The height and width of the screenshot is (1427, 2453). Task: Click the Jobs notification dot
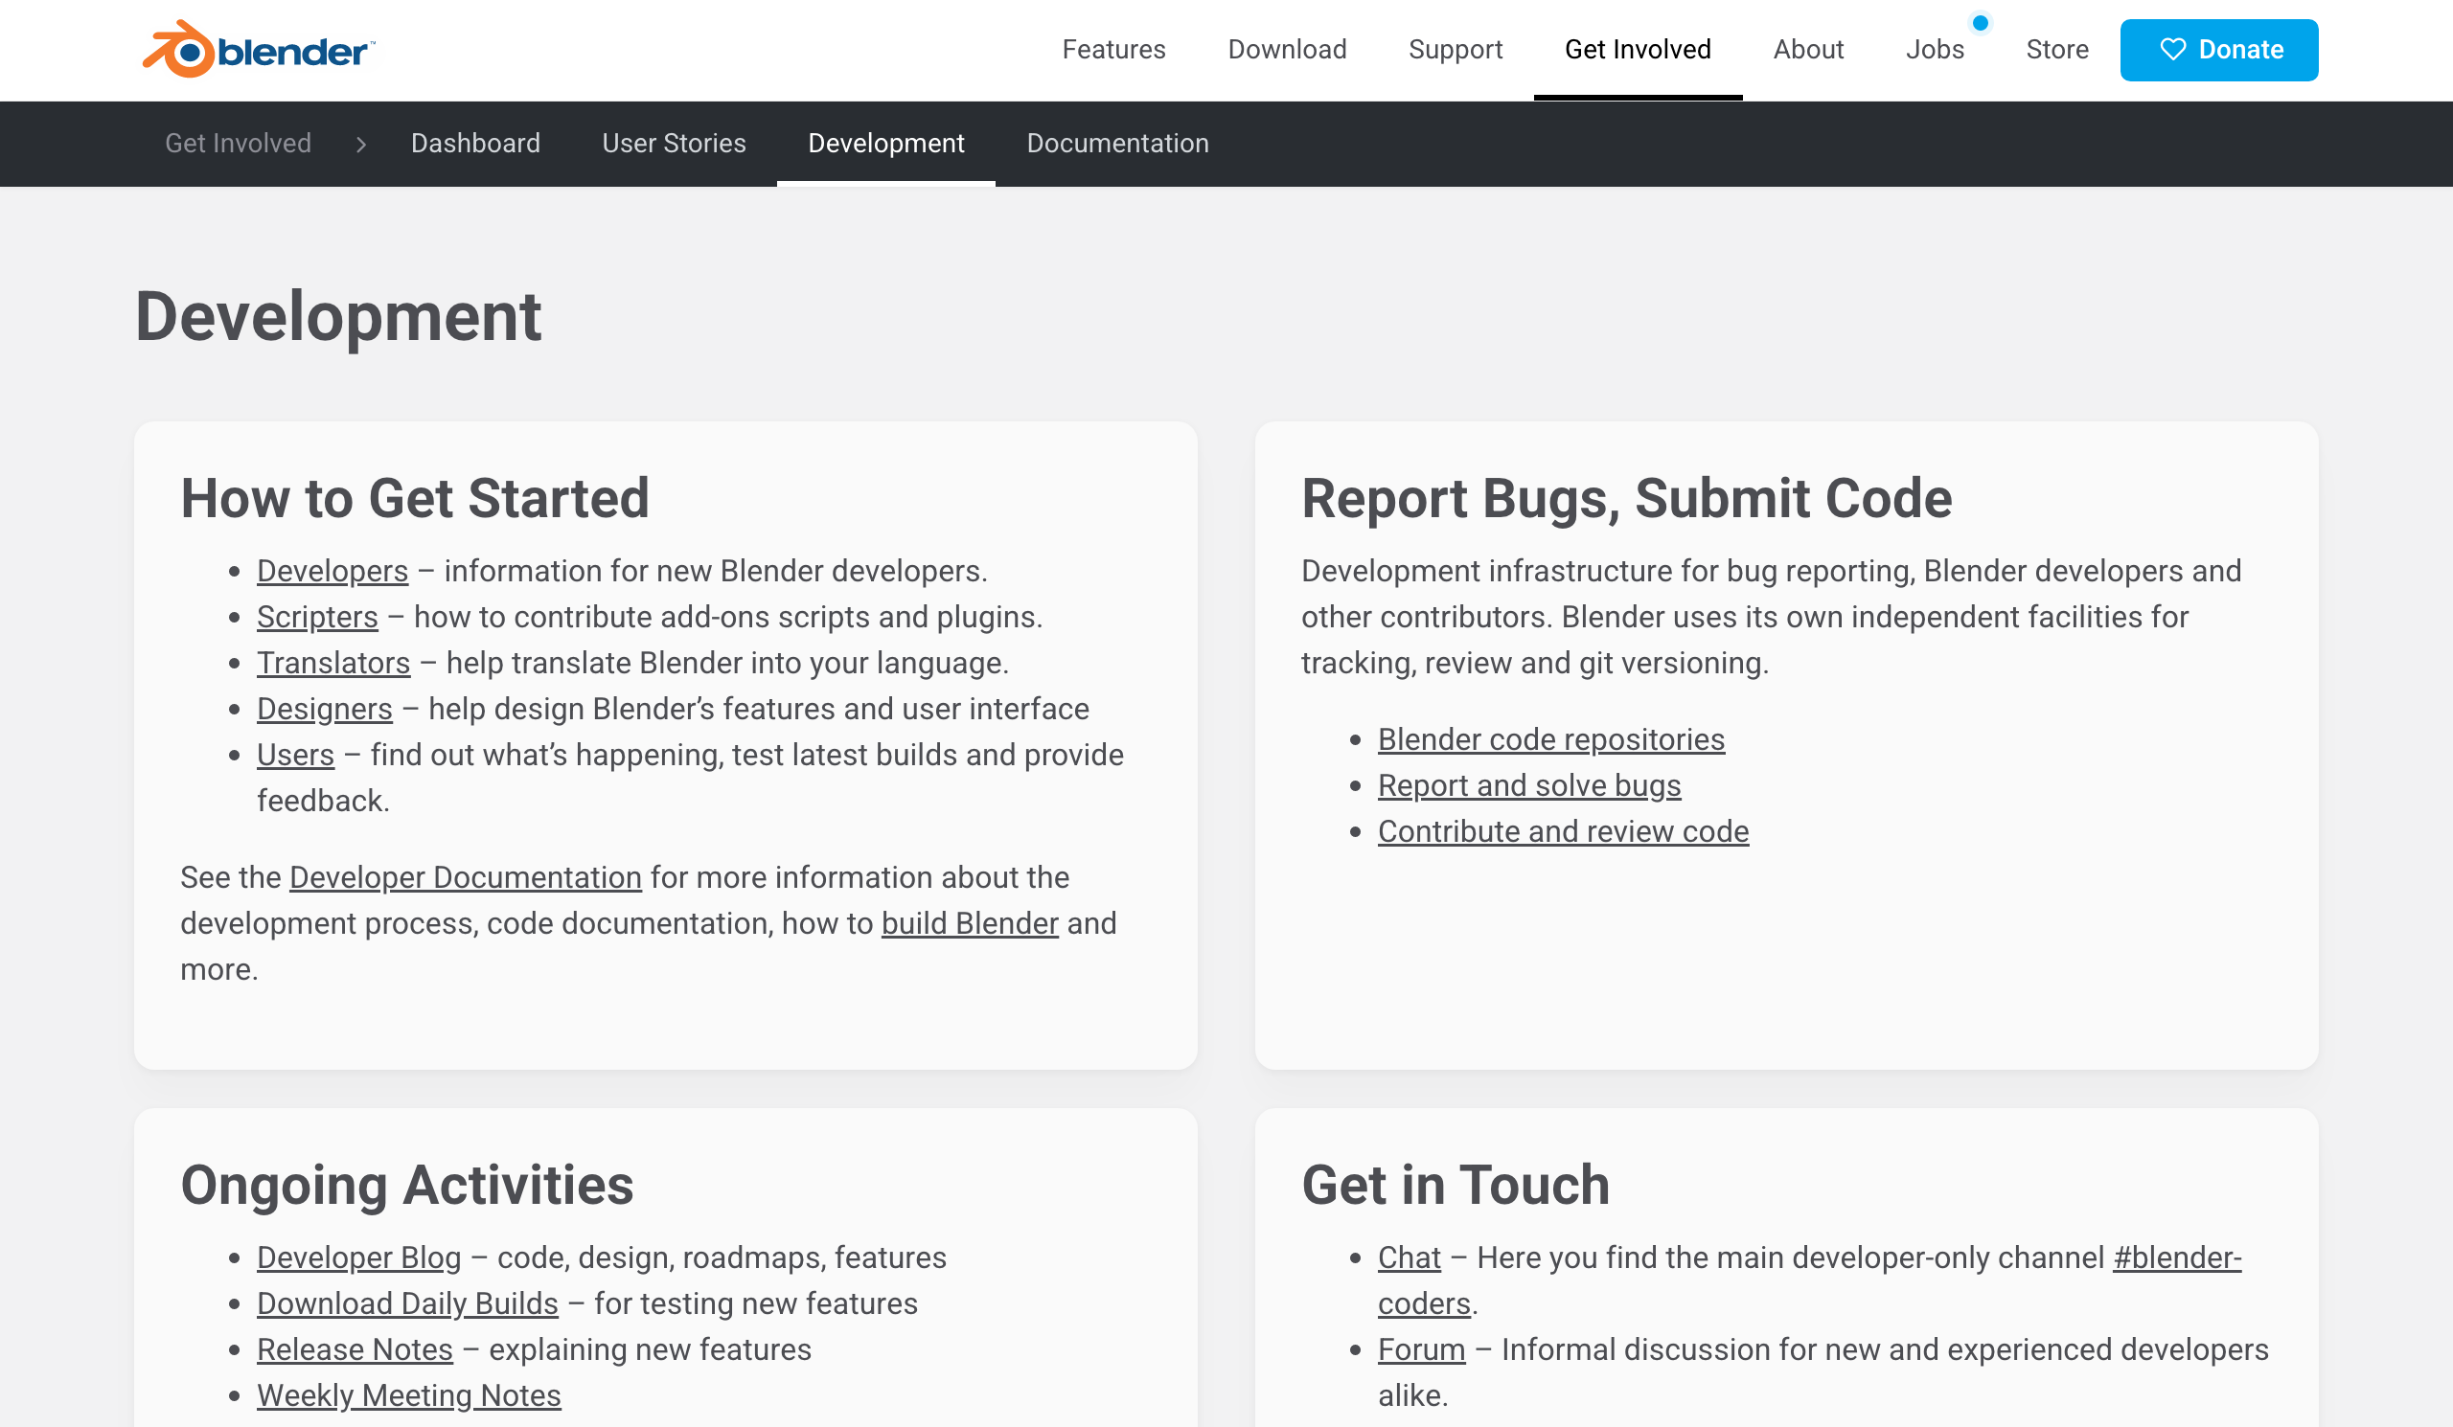click(1980, 22)
